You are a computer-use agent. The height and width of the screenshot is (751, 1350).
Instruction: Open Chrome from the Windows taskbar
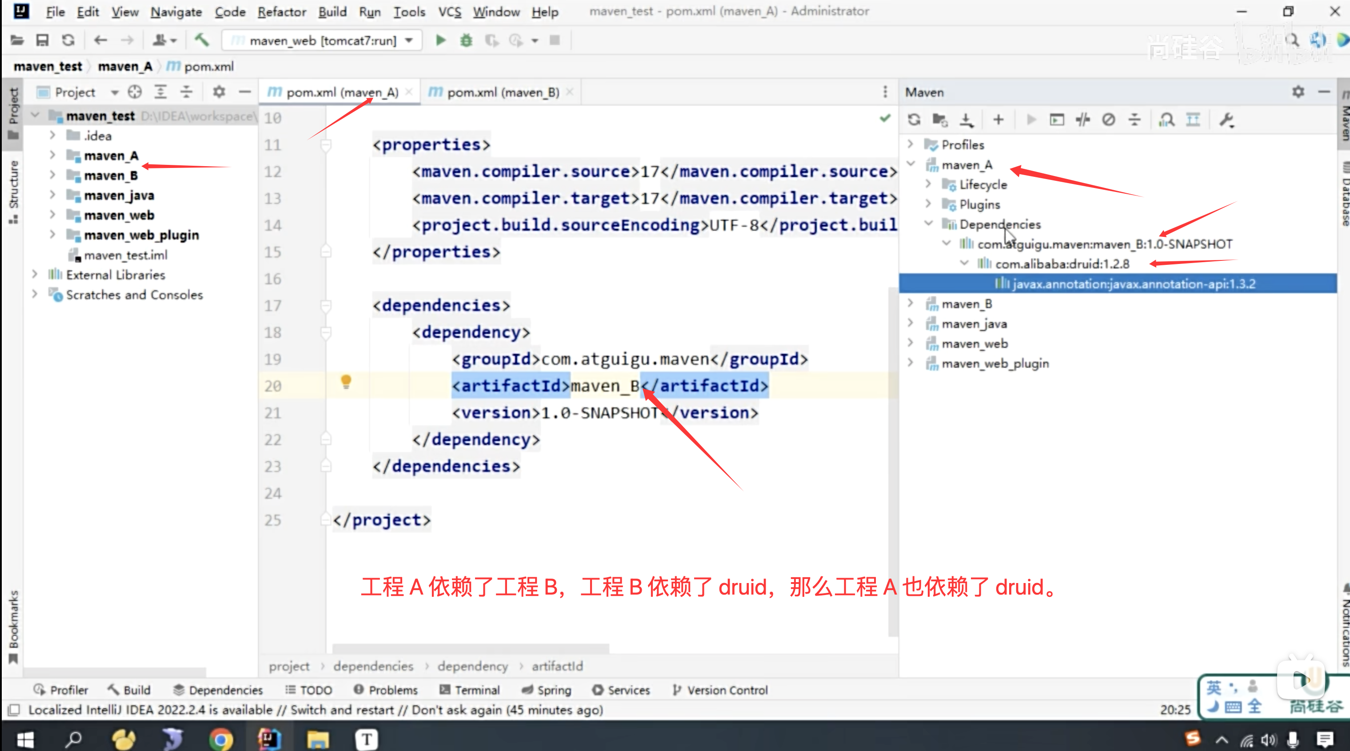(221, 739)
